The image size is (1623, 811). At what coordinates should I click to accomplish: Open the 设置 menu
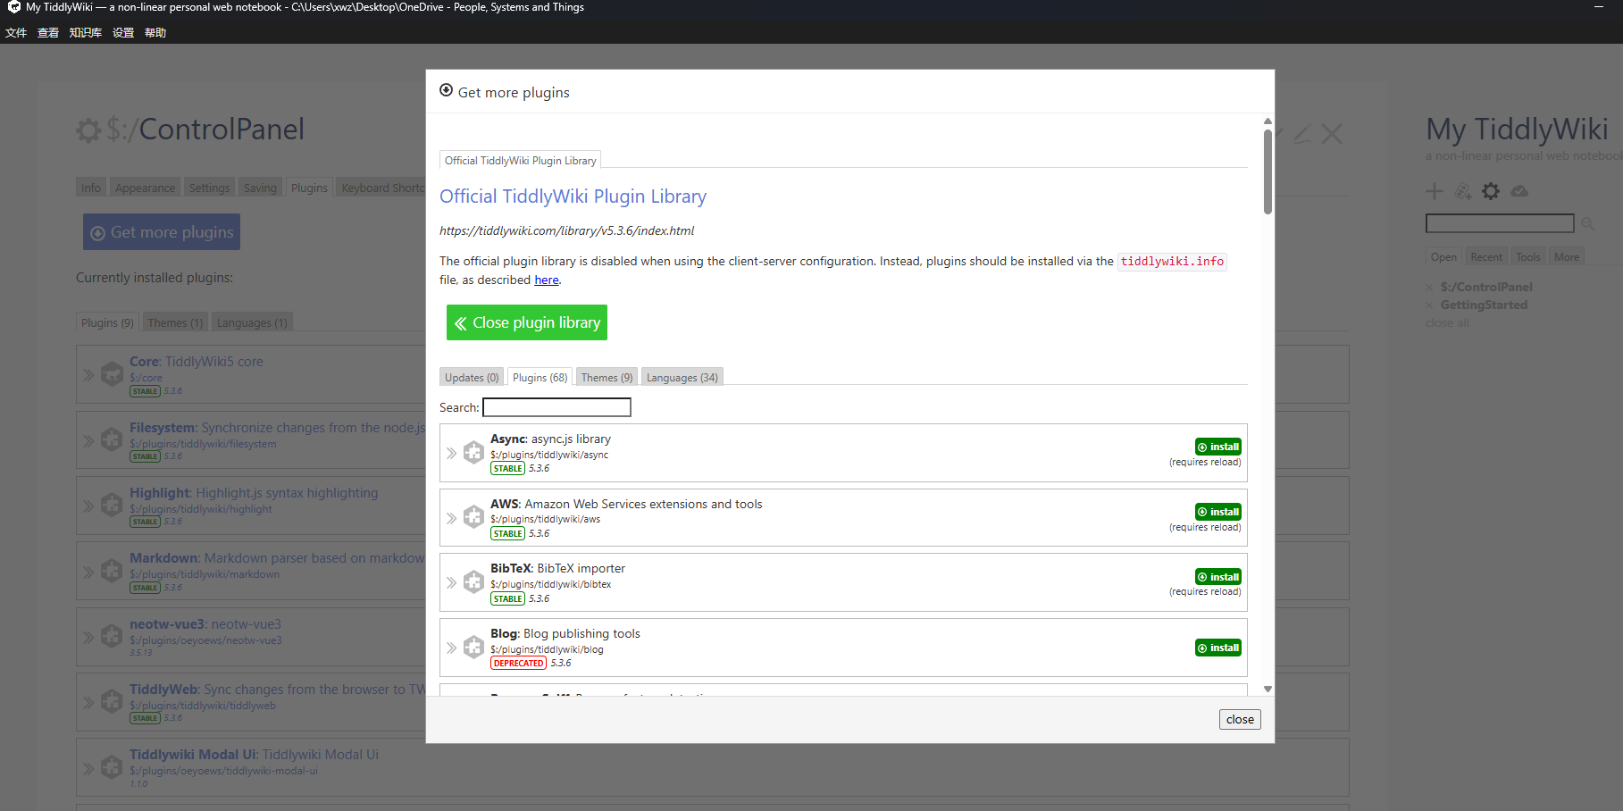click(123, 33)
